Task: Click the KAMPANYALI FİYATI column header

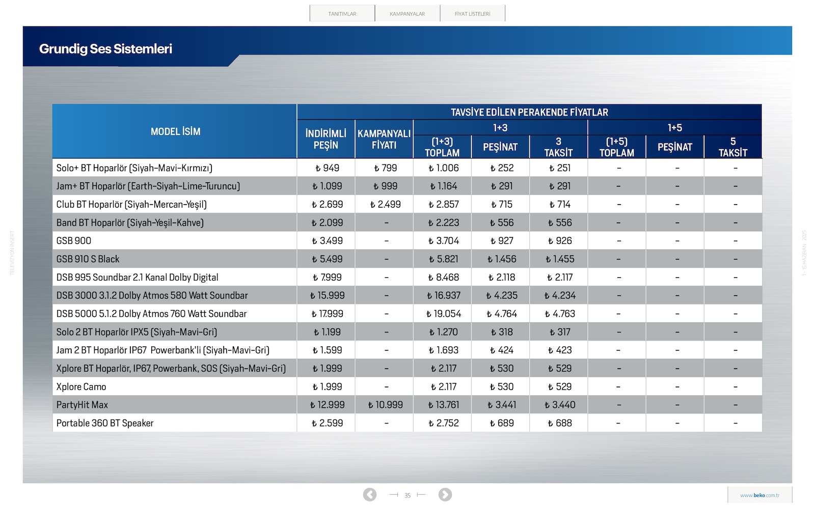Action: (384, 139)
